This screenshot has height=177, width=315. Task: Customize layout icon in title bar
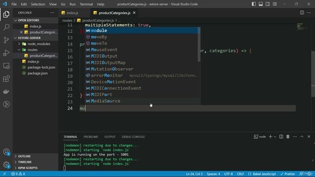[x=275, y=4]
